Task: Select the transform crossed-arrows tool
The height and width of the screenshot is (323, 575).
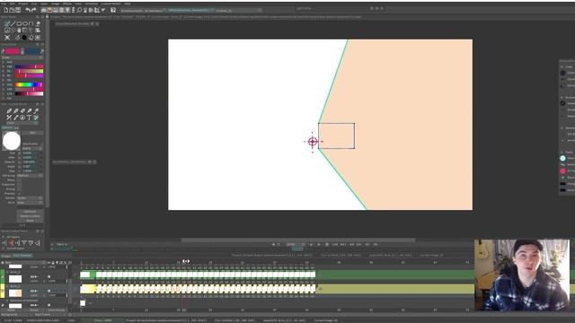Action: pos(7,38)
